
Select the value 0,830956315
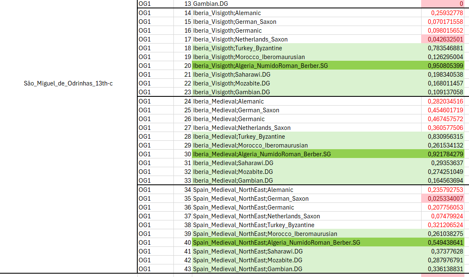point(443,137)
